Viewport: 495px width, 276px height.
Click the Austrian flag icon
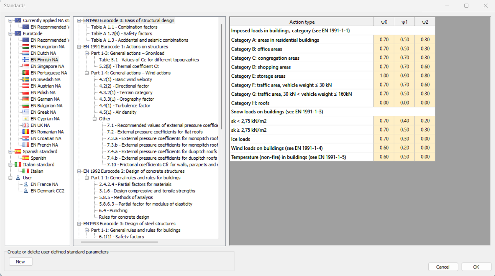[x=26, y=86]
